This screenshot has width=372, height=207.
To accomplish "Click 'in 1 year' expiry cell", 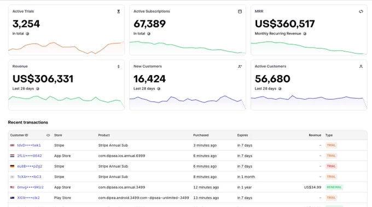I will (245, 187).
